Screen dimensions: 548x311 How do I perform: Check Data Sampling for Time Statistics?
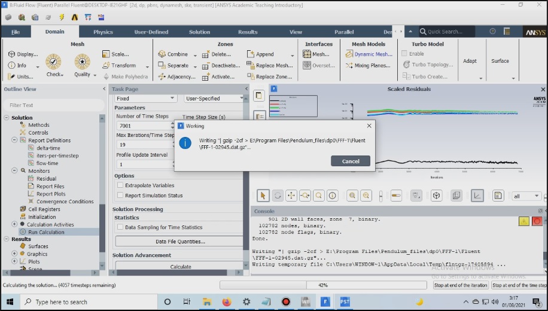(120, 227)
